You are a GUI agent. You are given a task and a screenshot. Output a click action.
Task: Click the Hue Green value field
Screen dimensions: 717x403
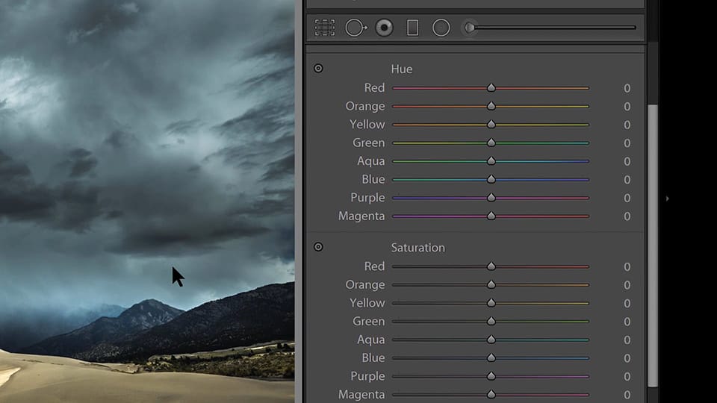[x=627, y=143]
